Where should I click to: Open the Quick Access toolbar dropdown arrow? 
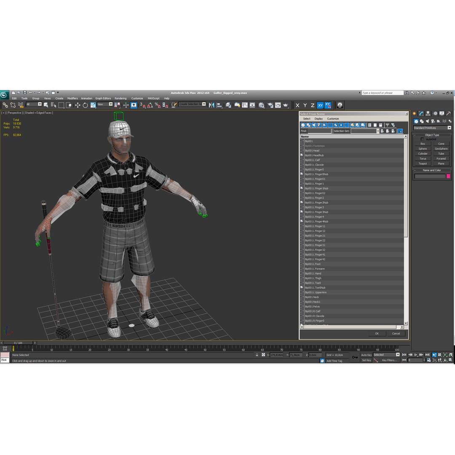(x=58, y=93)
